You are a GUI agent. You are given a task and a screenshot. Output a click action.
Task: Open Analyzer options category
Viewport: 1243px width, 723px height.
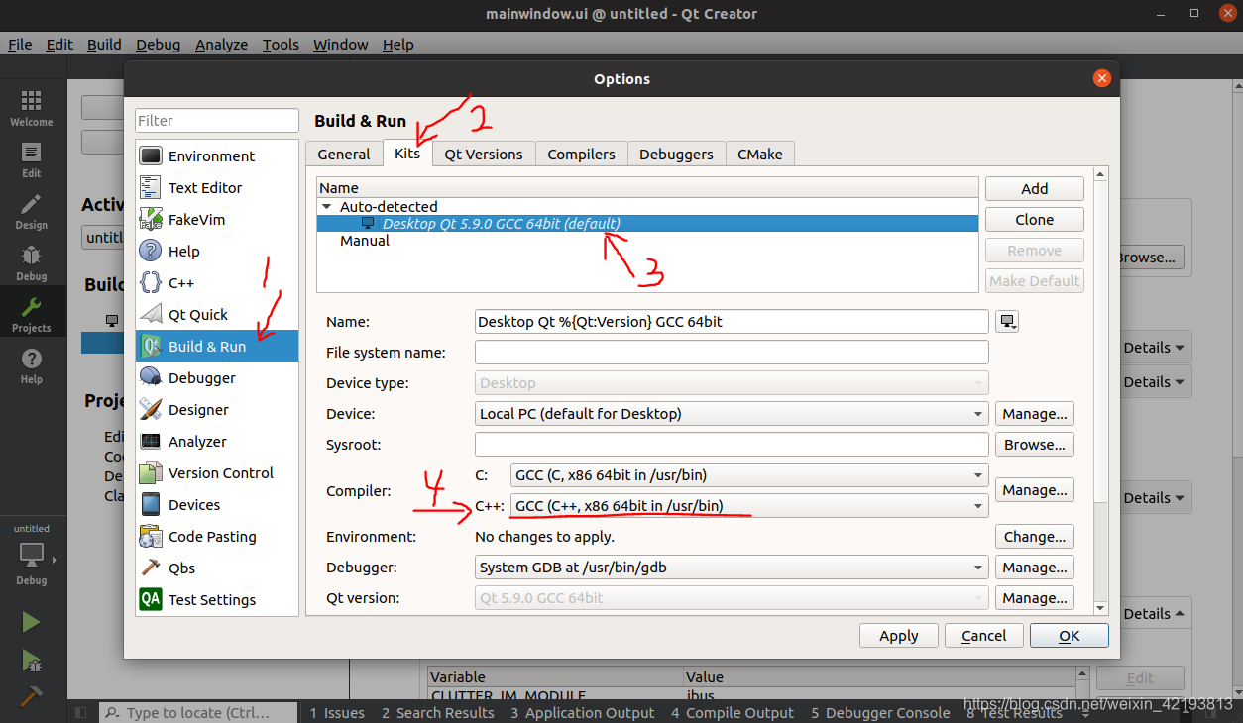[x=216, y=441]
